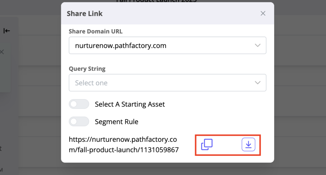This screenshot has height=175, width=326.
Task: Click the Segment Rule label text
Action: click(x=117, y=121)
